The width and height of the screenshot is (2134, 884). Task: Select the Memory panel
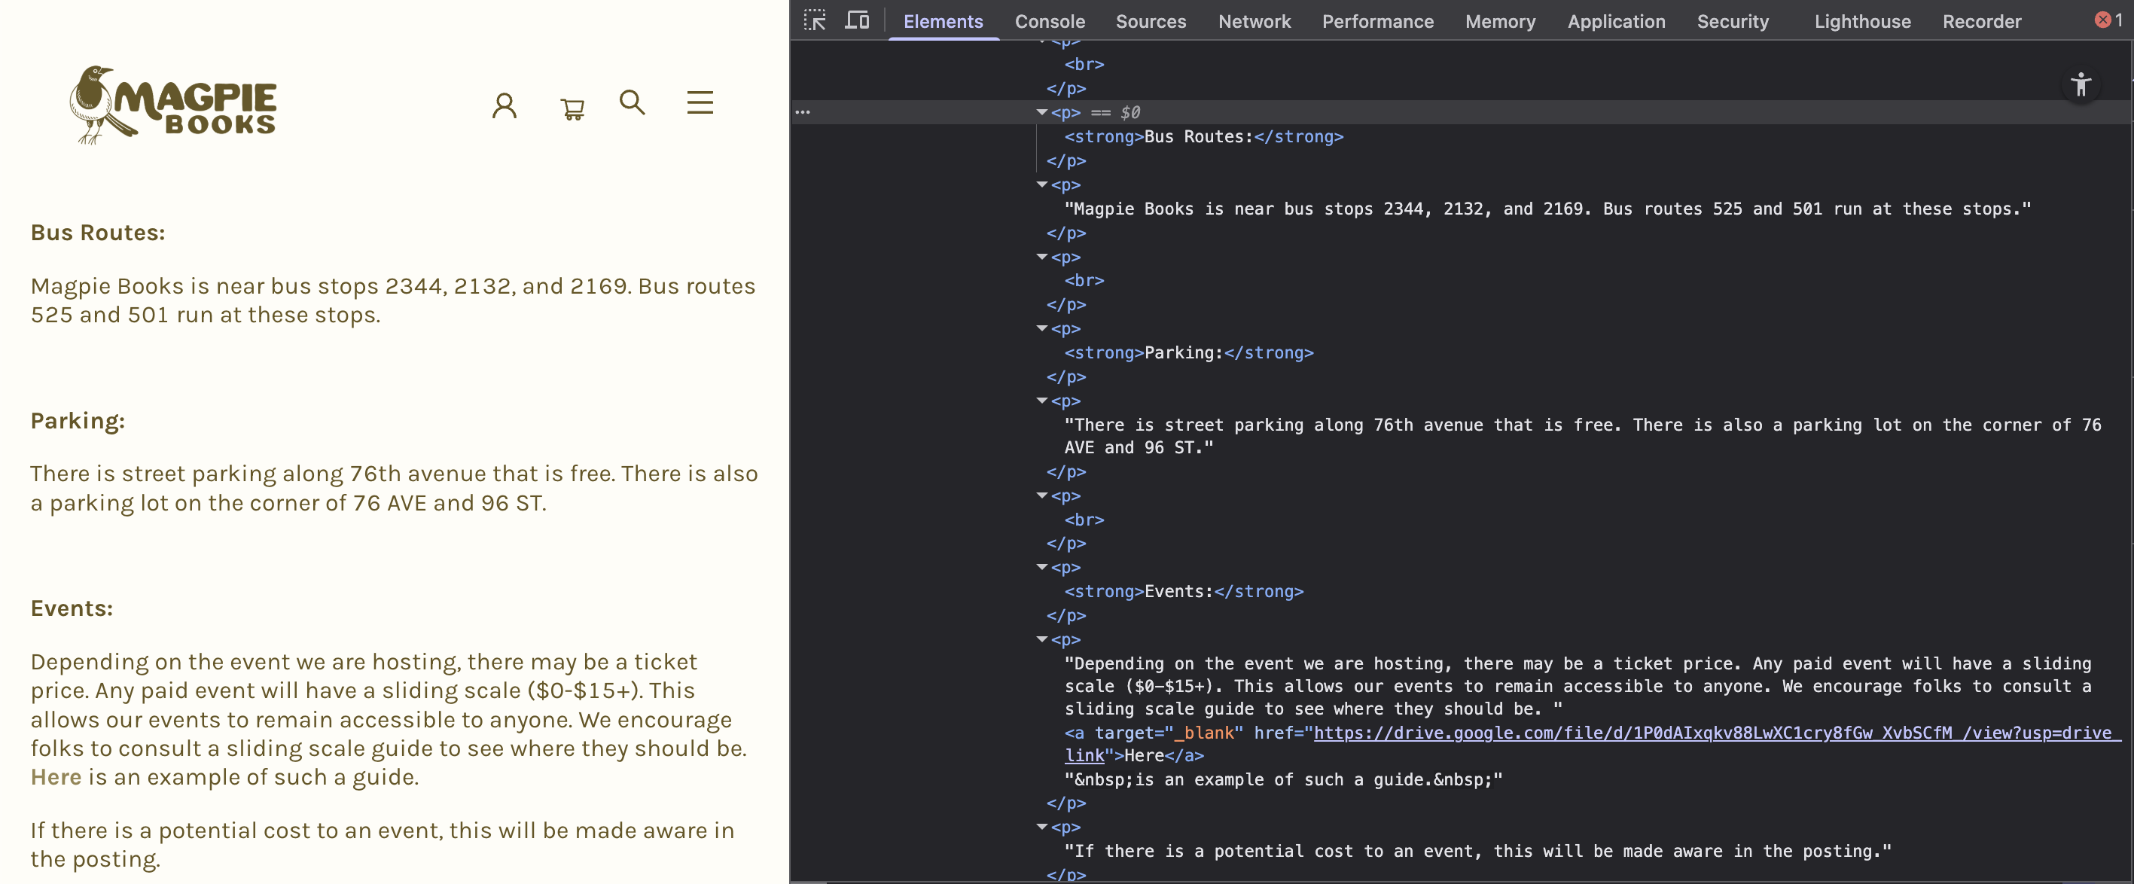[x=1500, y=22]
